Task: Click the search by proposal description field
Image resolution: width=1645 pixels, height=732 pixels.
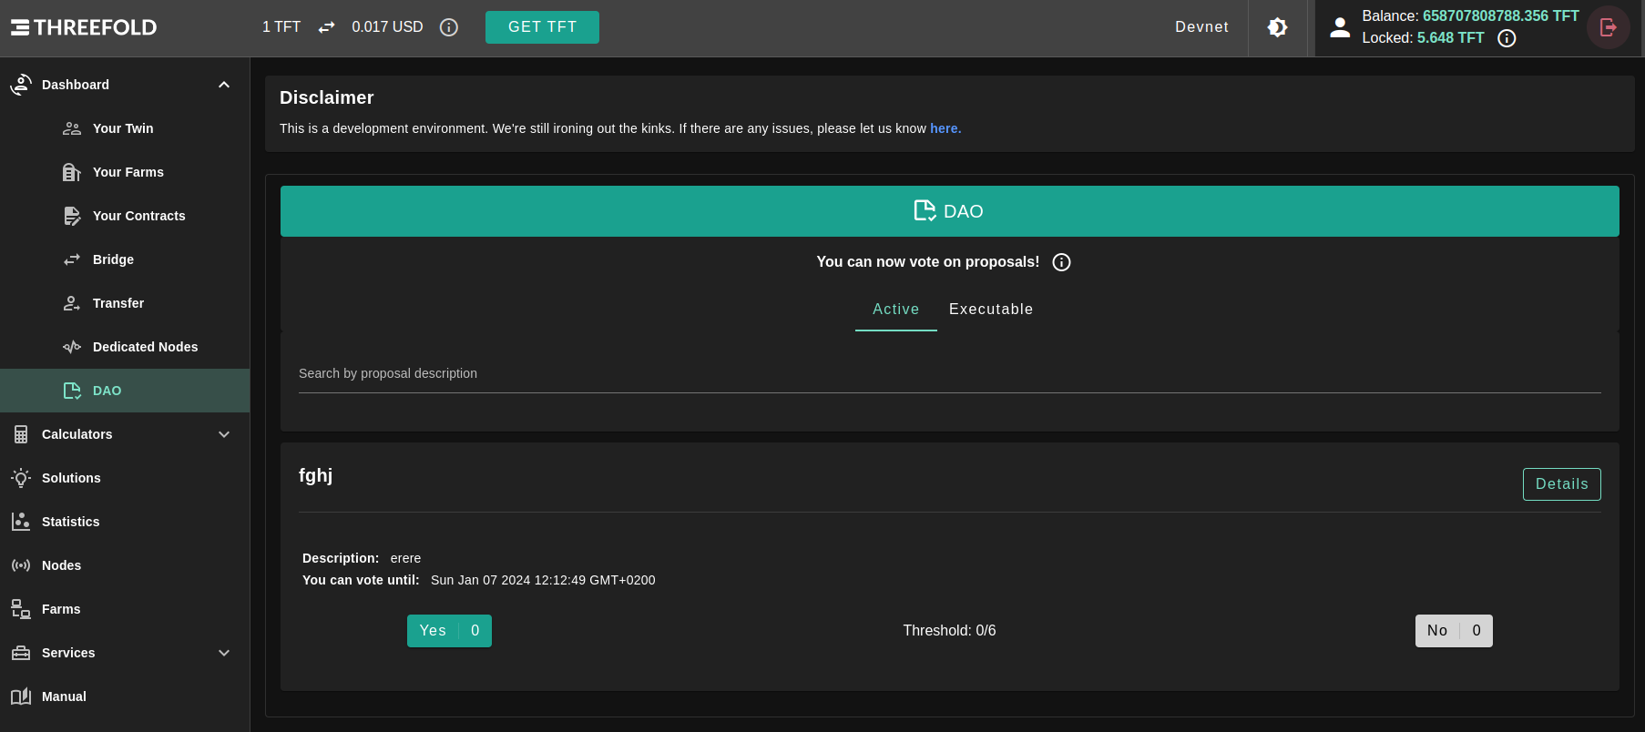Action: [949, 374]
